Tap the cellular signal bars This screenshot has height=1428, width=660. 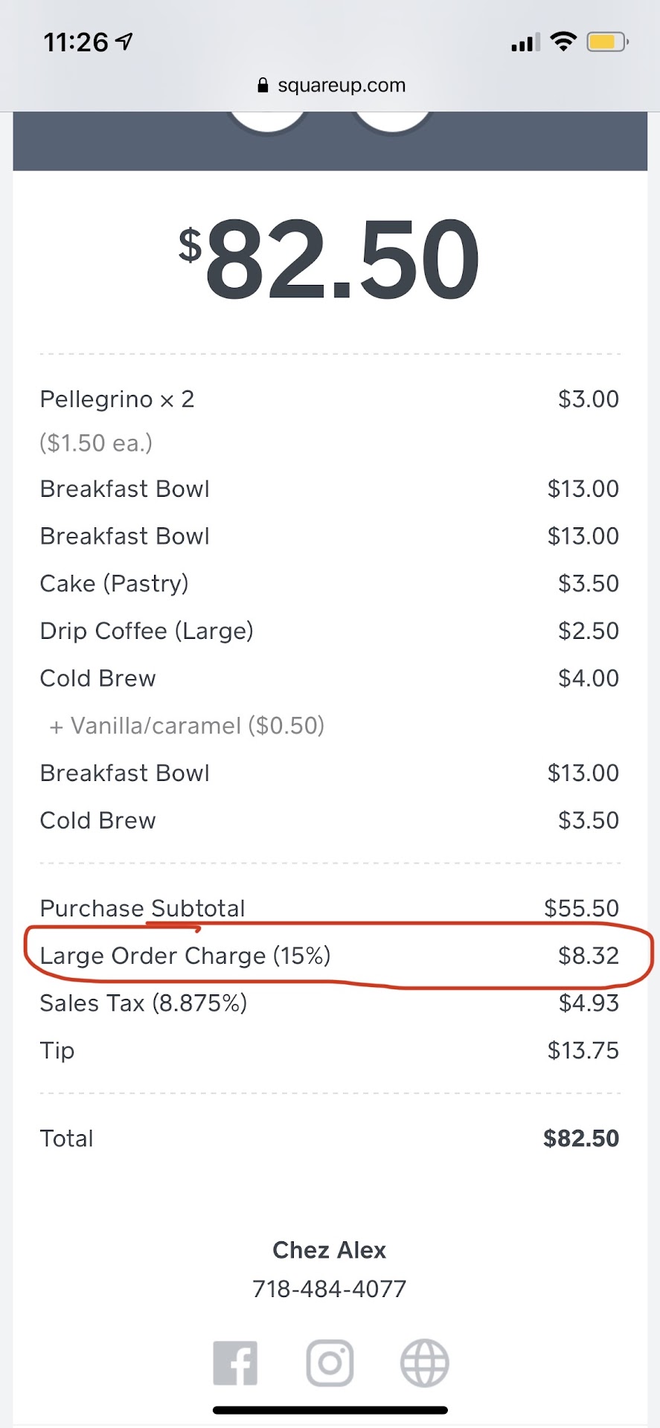coord(525,43)
